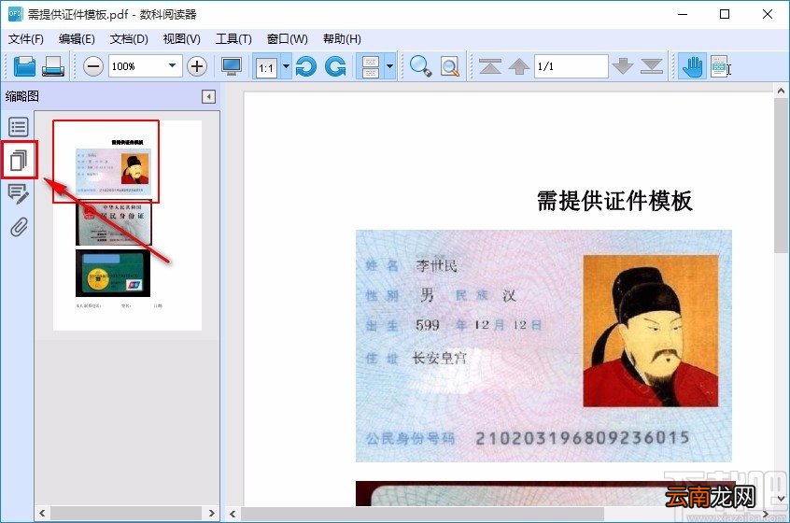Open the 编辑(E) menu
790x523 pixels.
[77, 39]
